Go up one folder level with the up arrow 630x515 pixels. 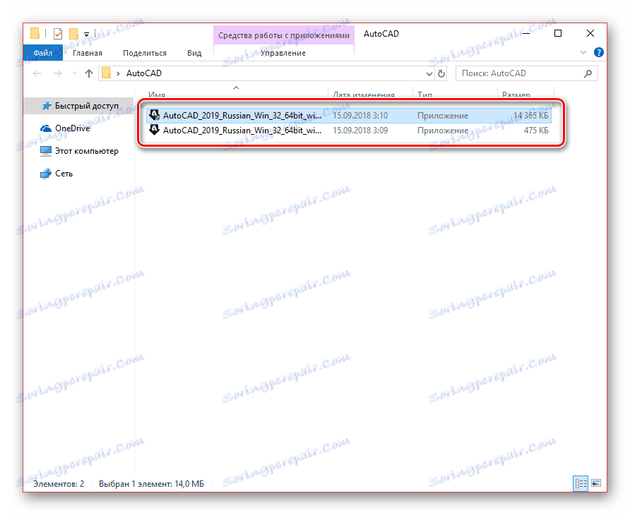point(89,73)
